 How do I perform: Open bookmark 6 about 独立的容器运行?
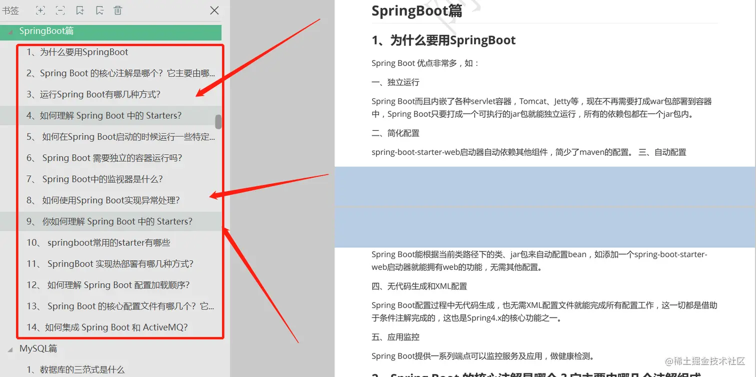pyautogui.click(x=104, y=158)
